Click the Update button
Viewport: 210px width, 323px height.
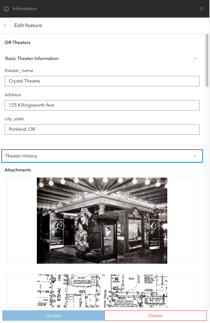point(53,316)
